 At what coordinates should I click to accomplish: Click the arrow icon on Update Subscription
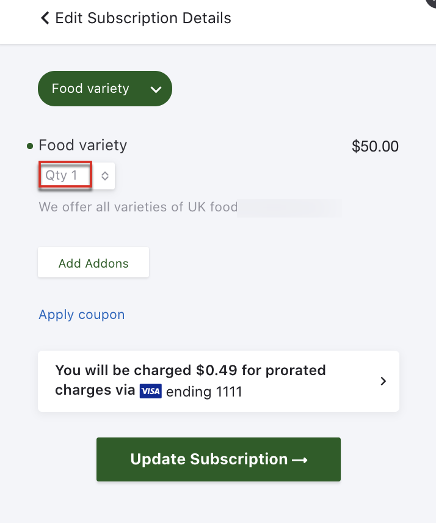300,460
